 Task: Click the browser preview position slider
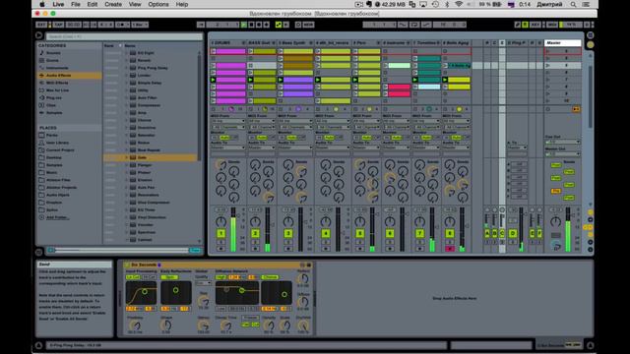pos(122,250)
